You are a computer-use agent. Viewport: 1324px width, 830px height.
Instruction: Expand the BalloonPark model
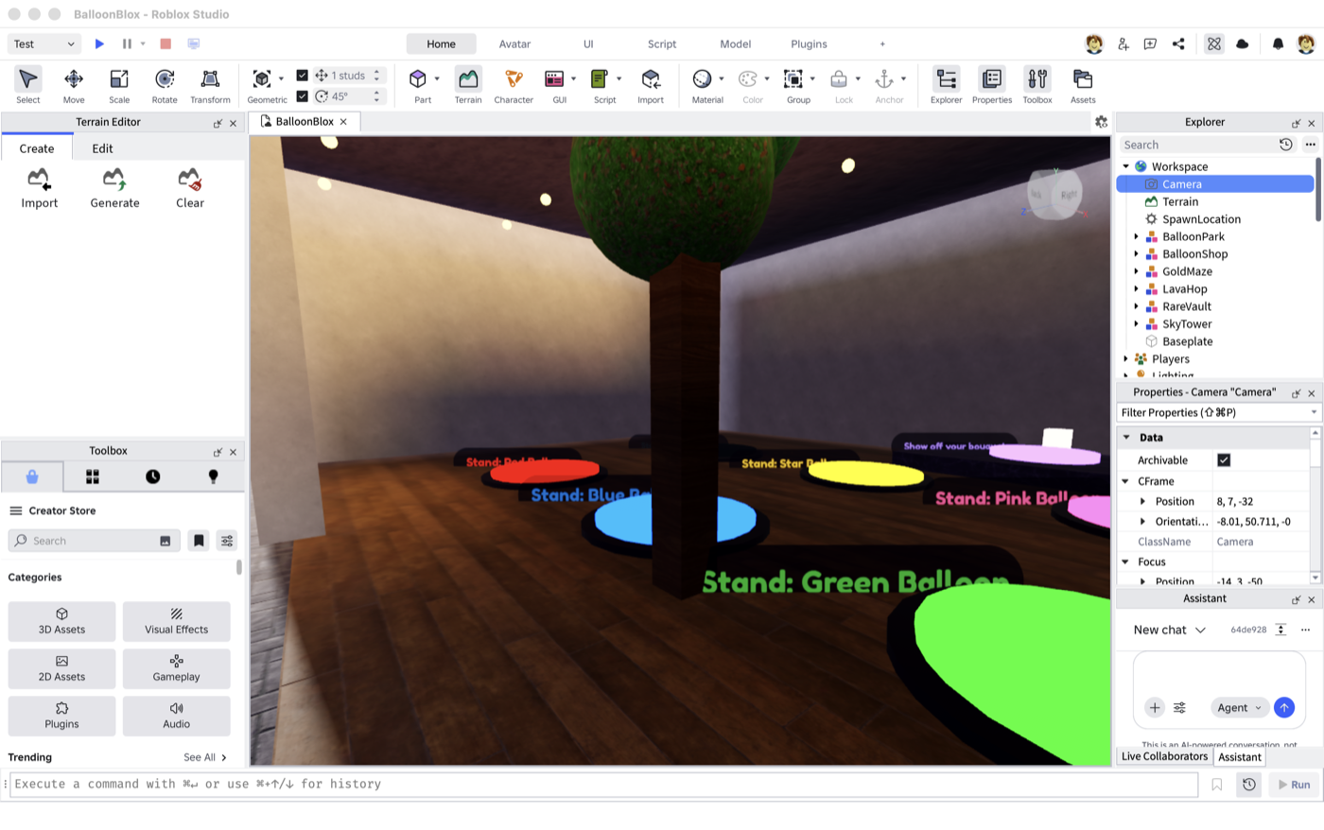[1137, 237]
